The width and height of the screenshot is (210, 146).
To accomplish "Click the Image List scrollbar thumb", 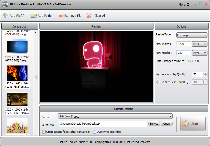I will click(x=35, y=77).
